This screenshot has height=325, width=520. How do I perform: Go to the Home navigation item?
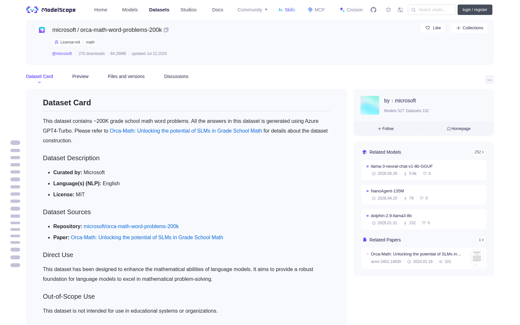pos(101,10)
